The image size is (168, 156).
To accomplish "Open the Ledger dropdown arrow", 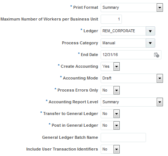I will point(150,31).
